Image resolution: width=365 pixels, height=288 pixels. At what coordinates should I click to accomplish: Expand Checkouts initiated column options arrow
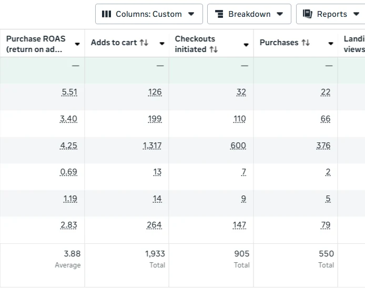pos(246,45)
